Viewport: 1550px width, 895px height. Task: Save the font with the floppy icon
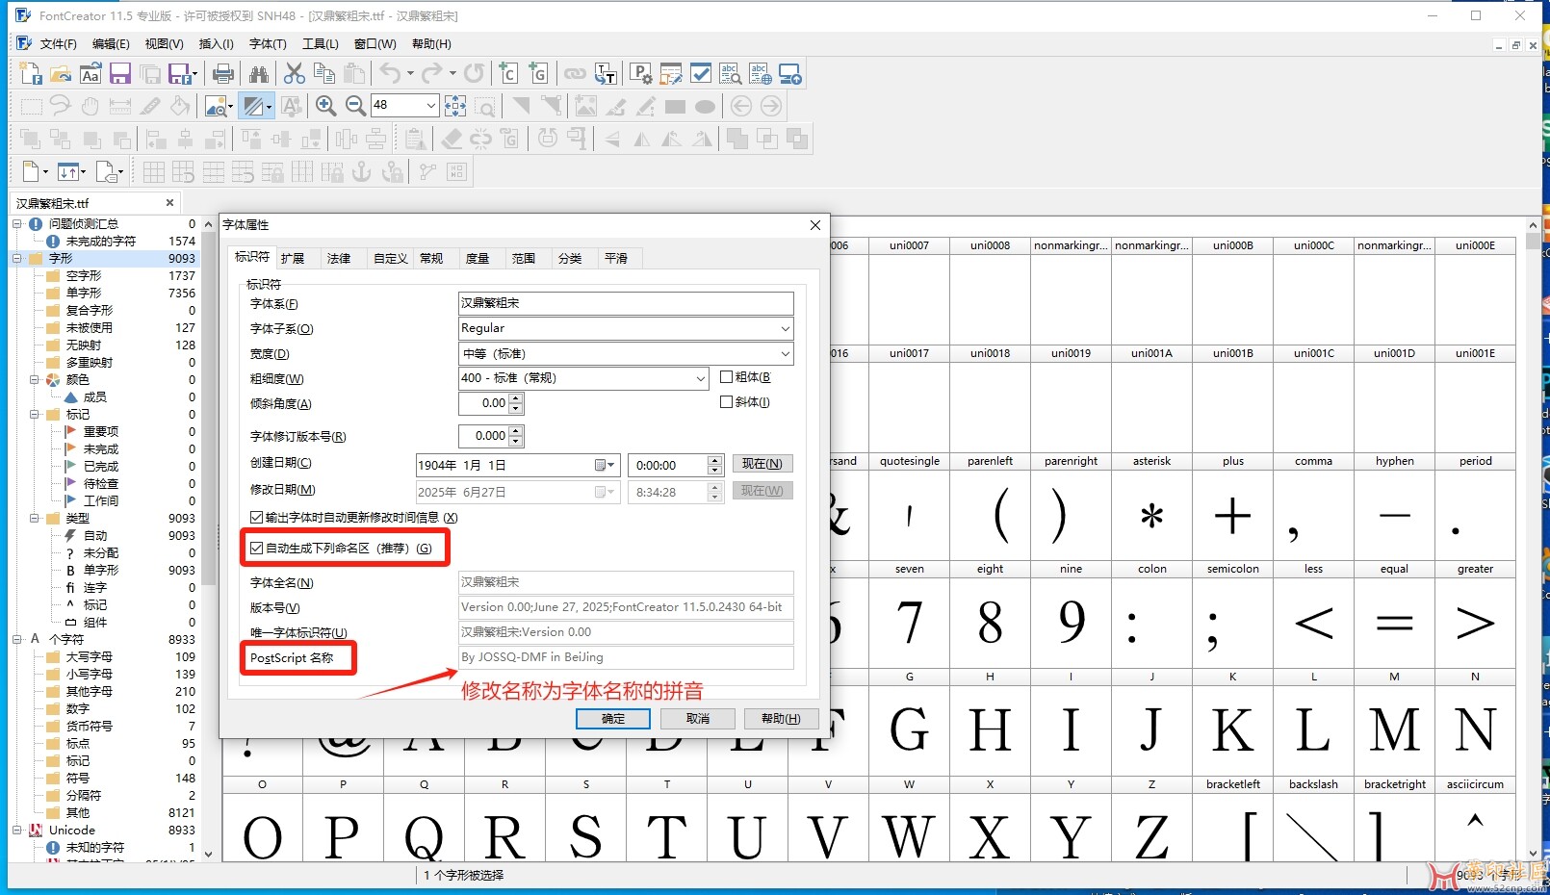click(120, 74)
